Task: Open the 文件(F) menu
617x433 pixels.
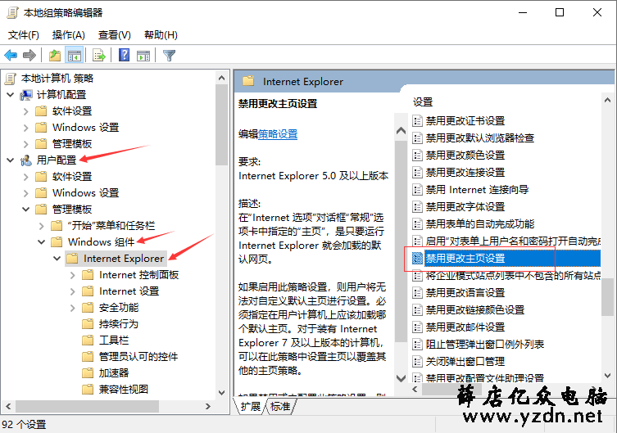Action: pyautogui.click(x=24, y=35)
